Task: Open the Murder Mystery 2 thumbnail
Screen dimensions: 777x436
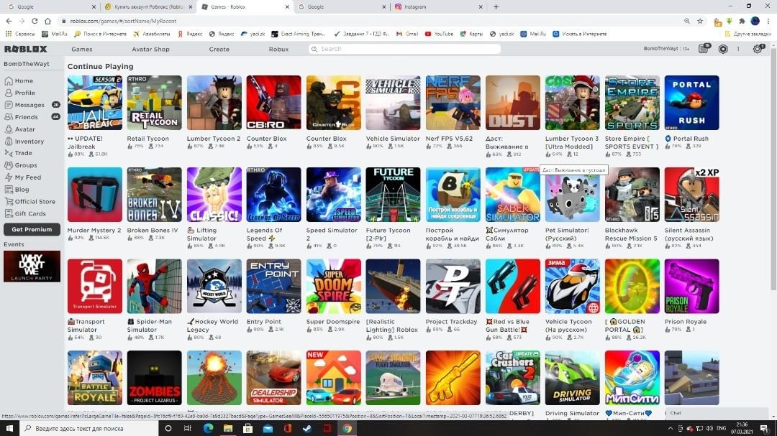Action: tap(95, 195)
